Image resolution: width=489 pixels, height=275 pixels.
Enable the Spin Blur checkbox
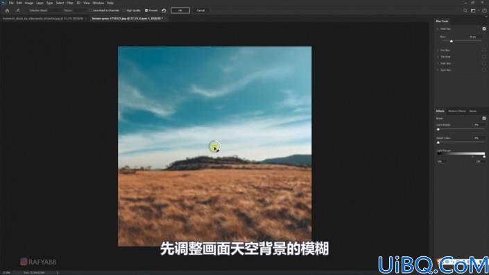[484, 70]
